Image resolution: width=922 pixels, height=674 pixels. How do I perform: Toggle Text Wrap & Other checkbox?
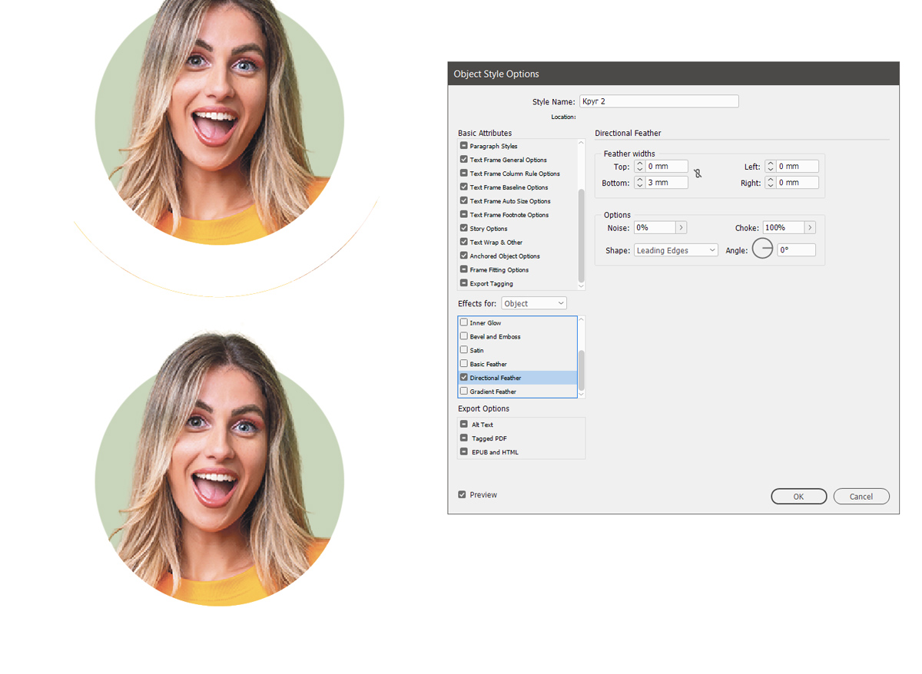tap(464, 243)
